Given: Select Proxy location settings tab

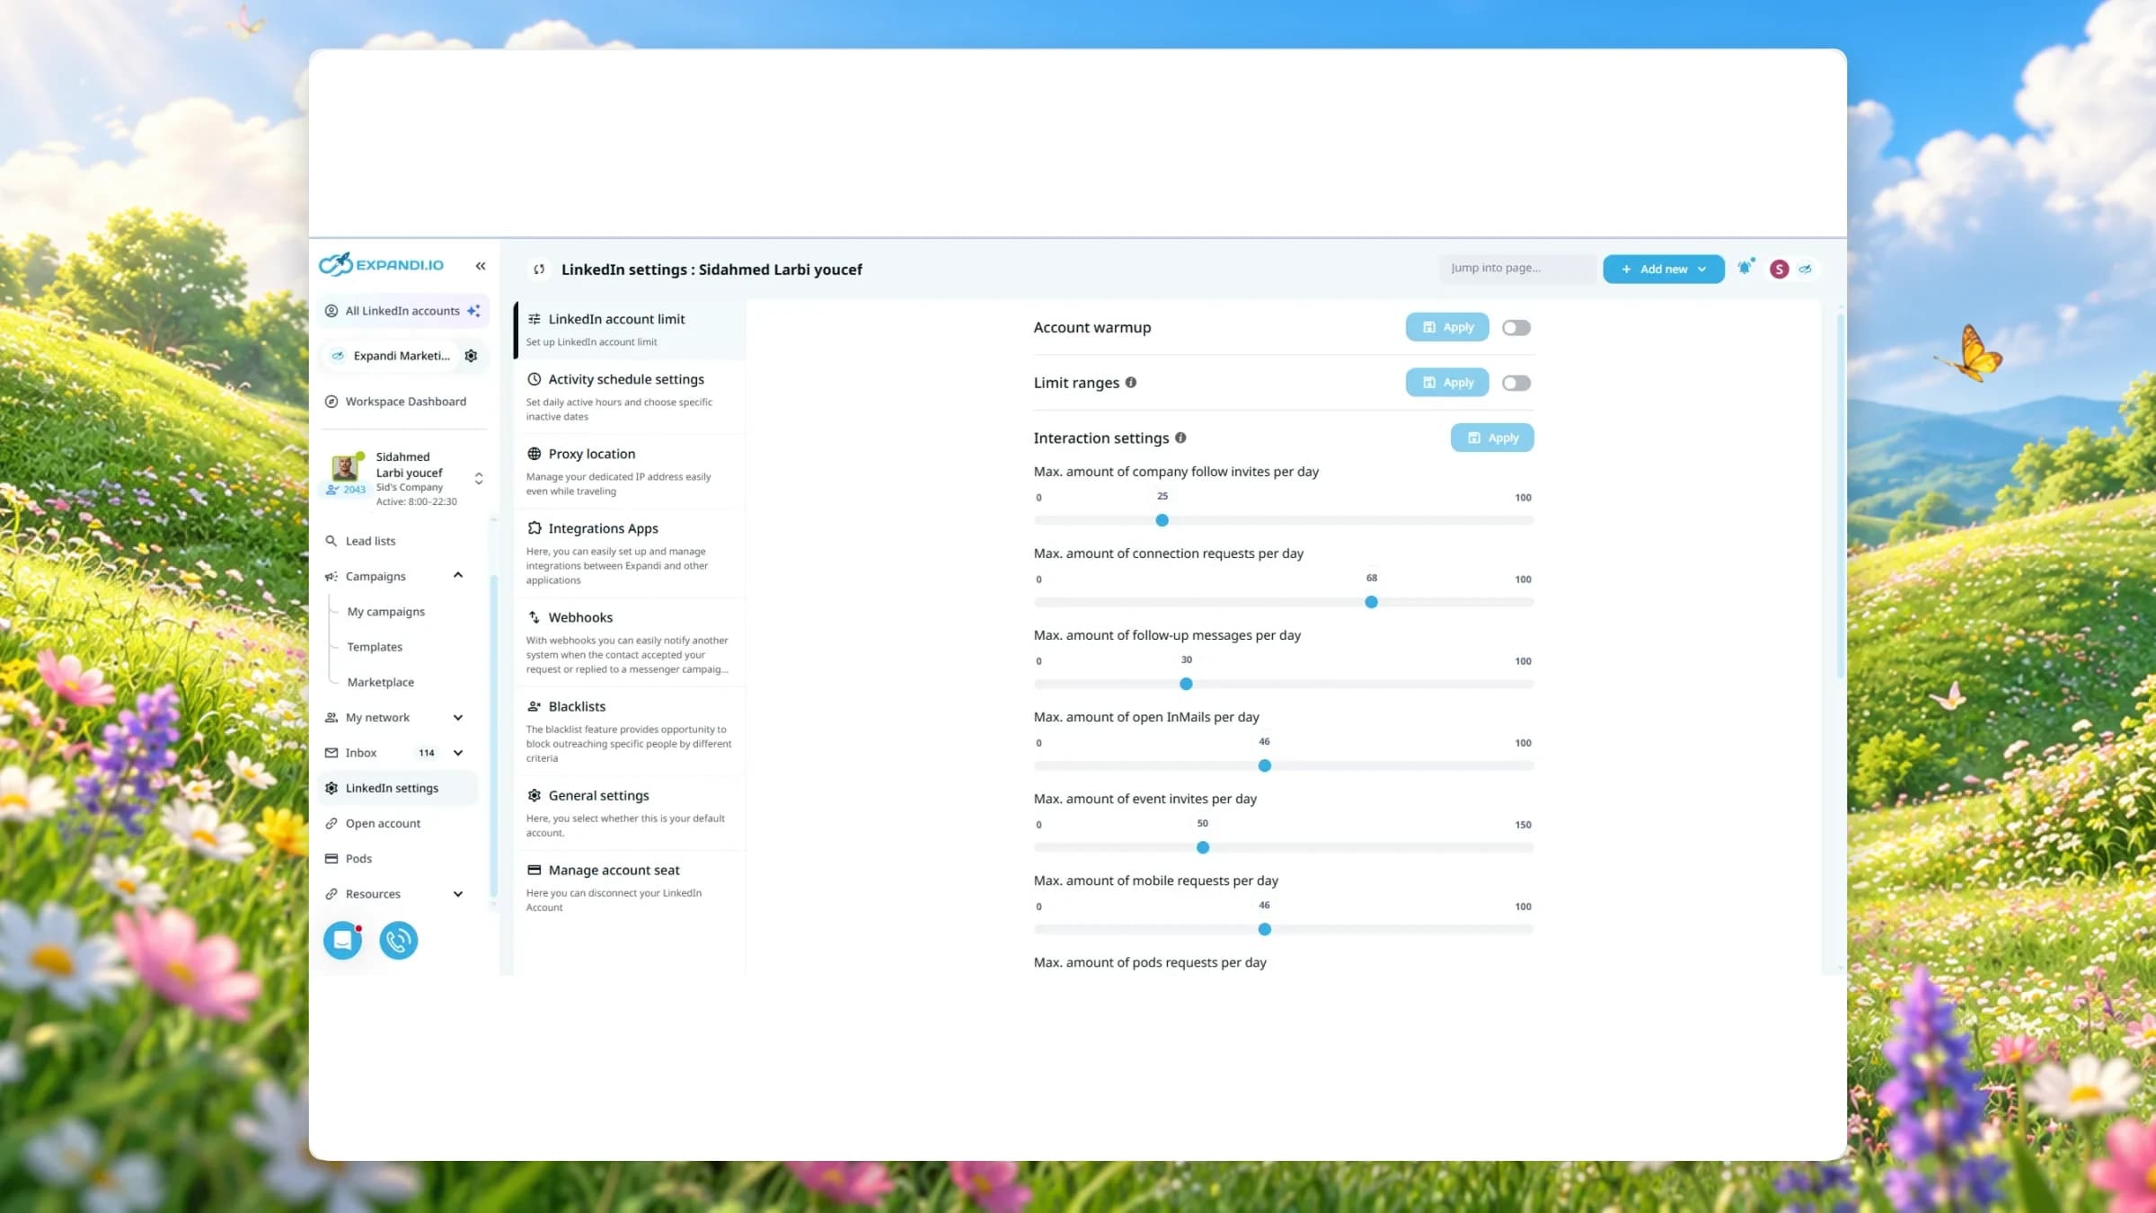Looking at the screenshot, I should coord(630,472).
